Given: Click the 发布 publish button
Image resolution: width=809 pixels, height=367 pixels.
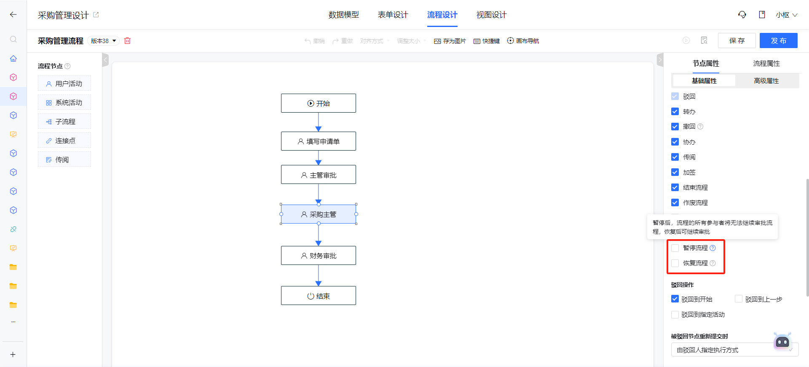Looking at the screenshot, I should [x=779, y=40].
